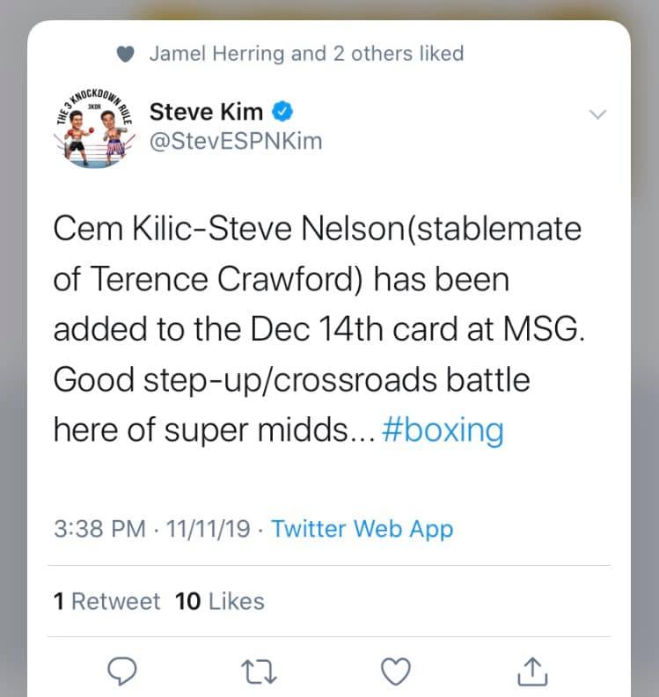Tap the retweet arrows icon
Image resolution: width=659 pixels, height=697 pixels.
259,671
